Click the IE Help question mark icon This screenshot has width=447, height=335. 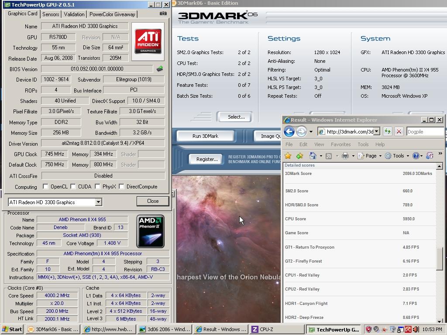[416, 156]
